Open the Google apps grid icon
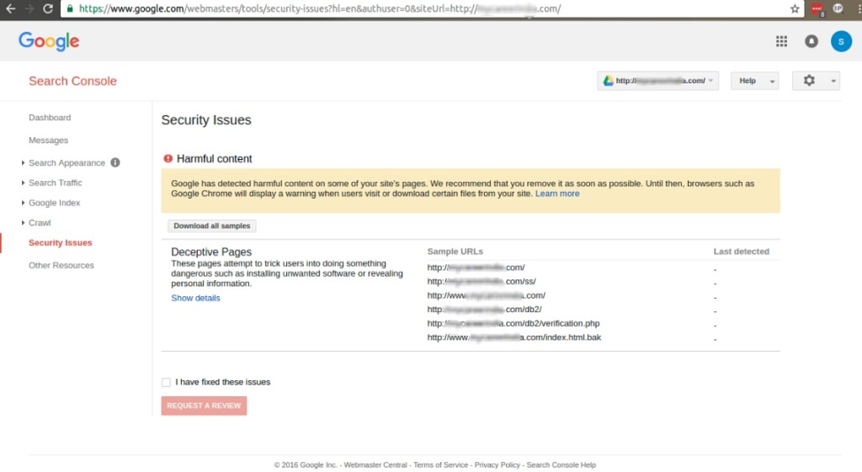The width and height of the screenshot is (862, 472). click(x=781, y=41)
